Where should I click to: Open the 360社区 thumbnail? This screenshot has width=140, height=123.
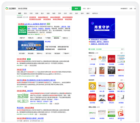coord(111,113)
